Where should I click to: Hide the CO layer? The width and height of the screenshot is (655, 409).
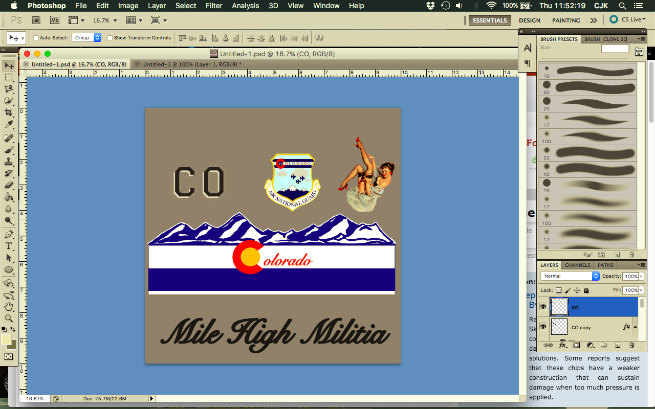[x=543, y=307]
